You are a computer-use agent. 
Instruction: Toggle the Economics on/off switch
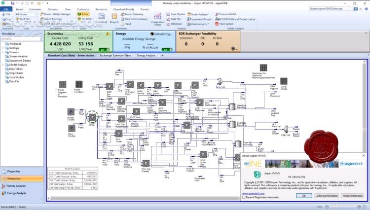[105, 49]
